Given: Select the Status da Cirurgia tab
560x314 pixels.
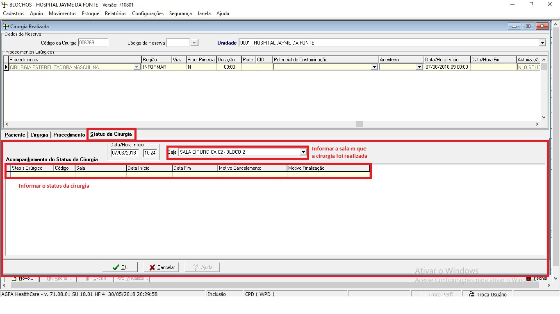Looking at the screenshot, I should click(x=111, y=134).
